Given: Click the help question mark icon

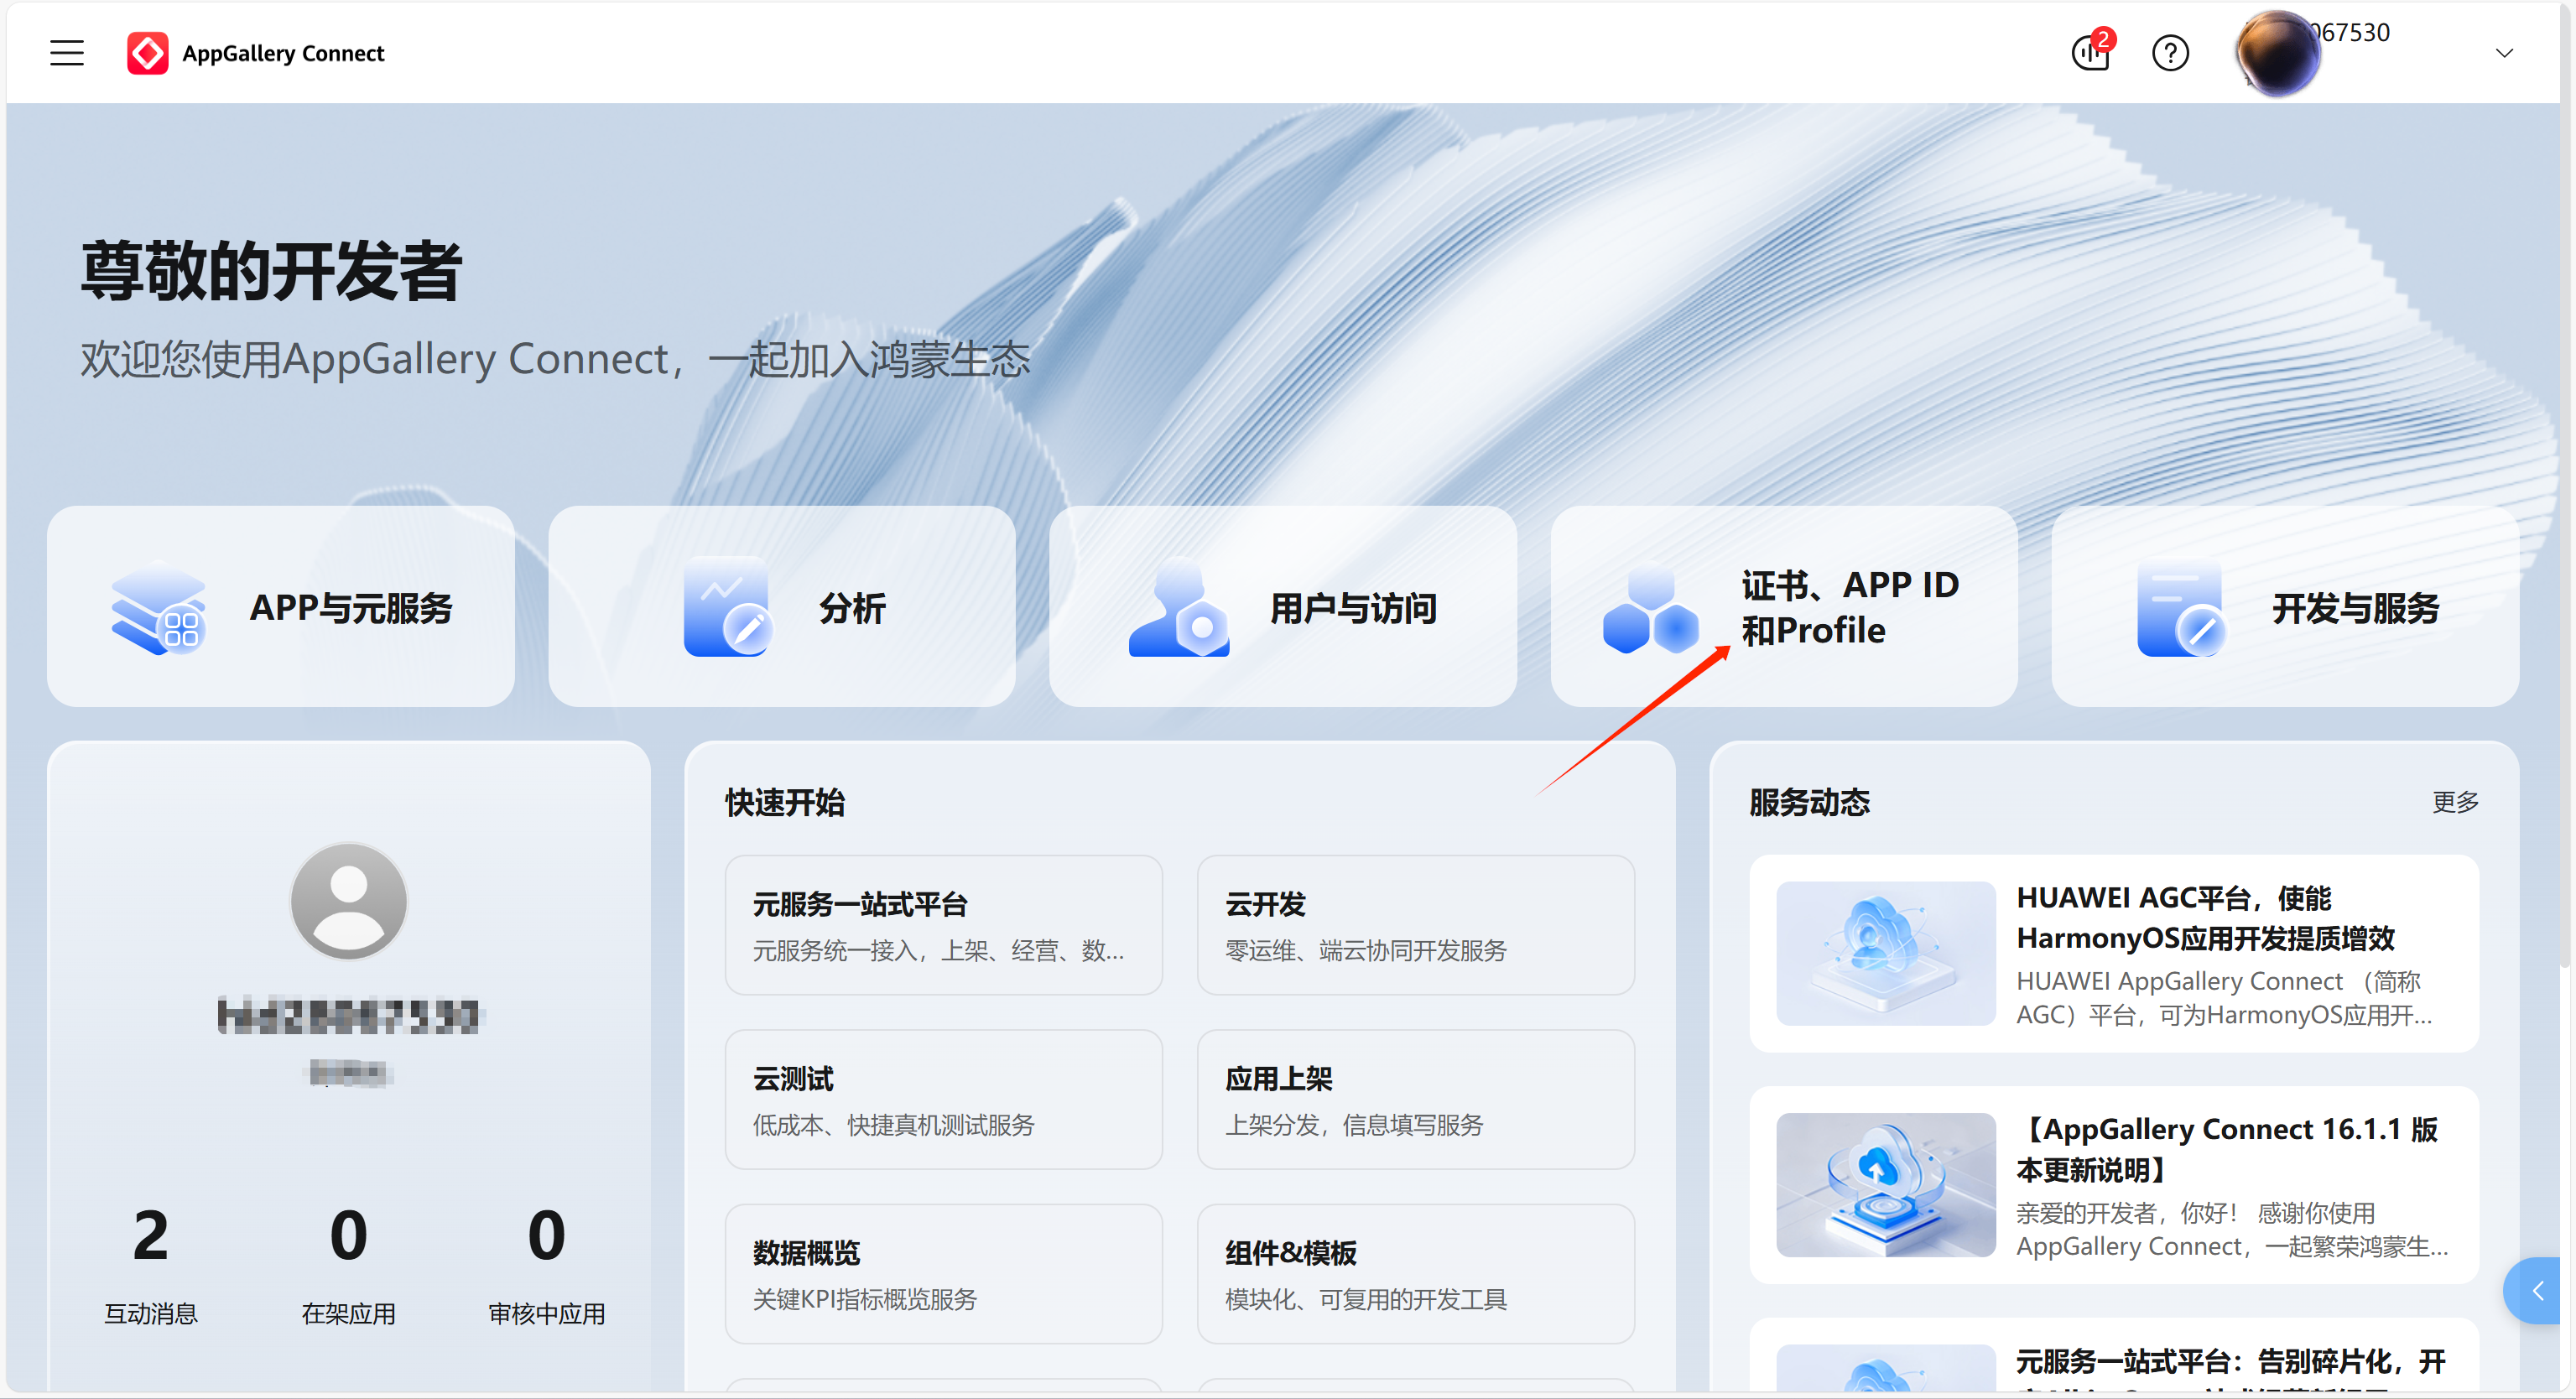Looking at the screenshot, I should (2169, 53).
